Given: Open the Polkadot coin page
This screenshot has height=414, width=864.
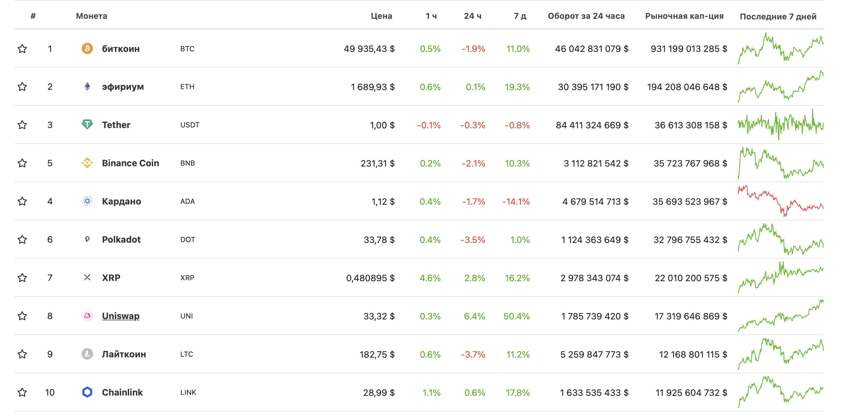Looking at the screenshot, I should tap(121, 240).
